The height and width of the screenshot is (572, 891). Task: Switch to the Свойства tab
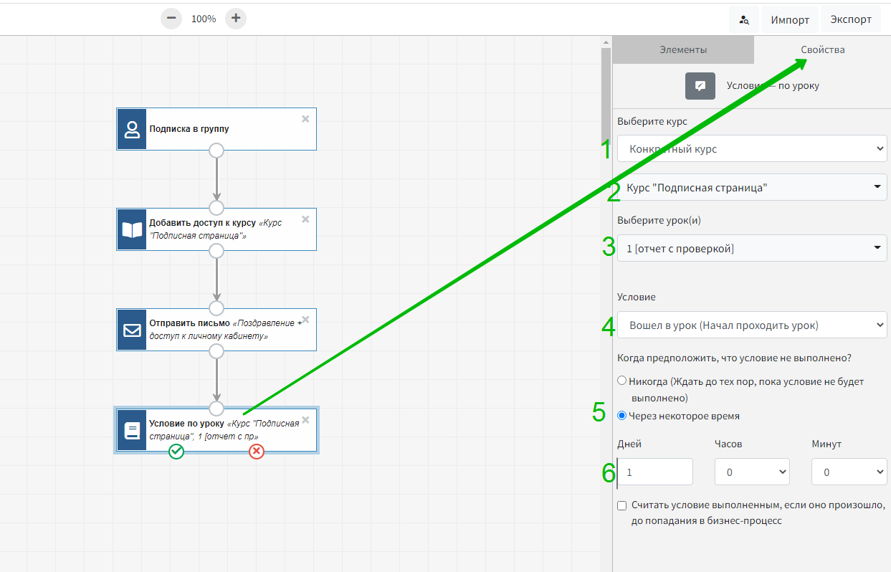tap(822, 50)
